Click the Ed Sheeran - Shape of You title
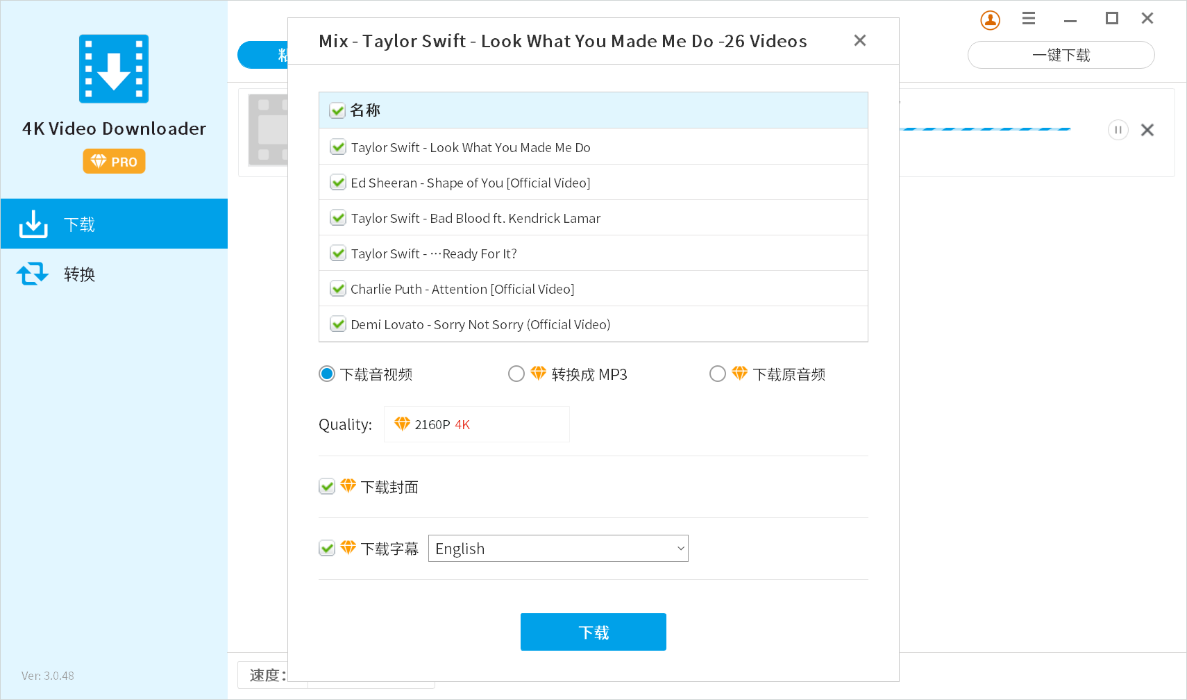This screenshot has height=700, width=1187. (471, 183)
